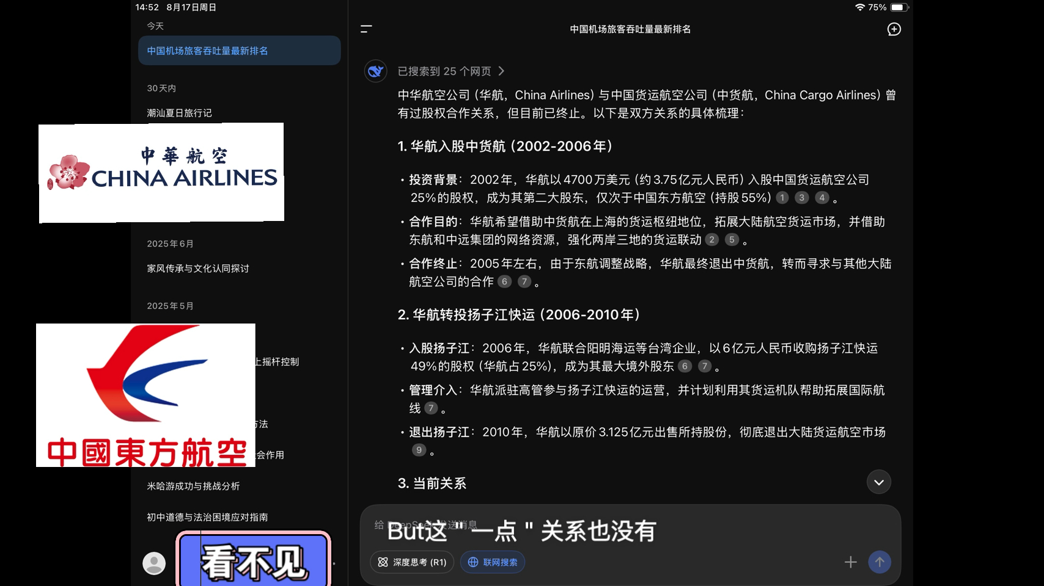
Task: Tap the plus attachment icon in the input bar
Action: (850, 562)
